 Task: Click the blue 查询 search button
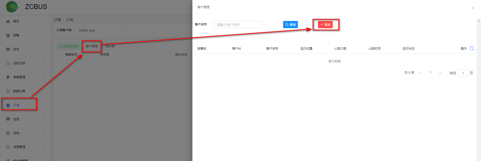point(290,25)
